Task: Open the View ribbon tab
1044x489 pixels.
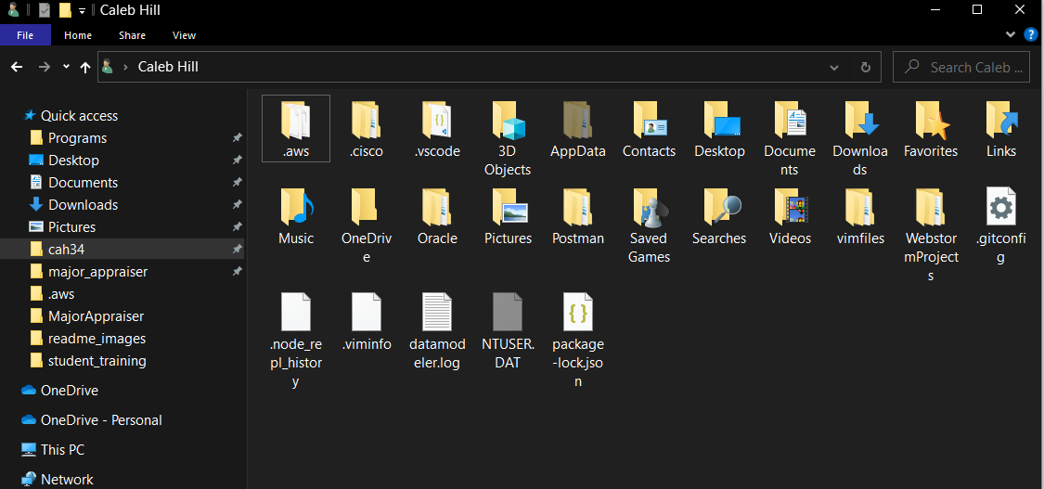Action: click(x=184, y=35)
